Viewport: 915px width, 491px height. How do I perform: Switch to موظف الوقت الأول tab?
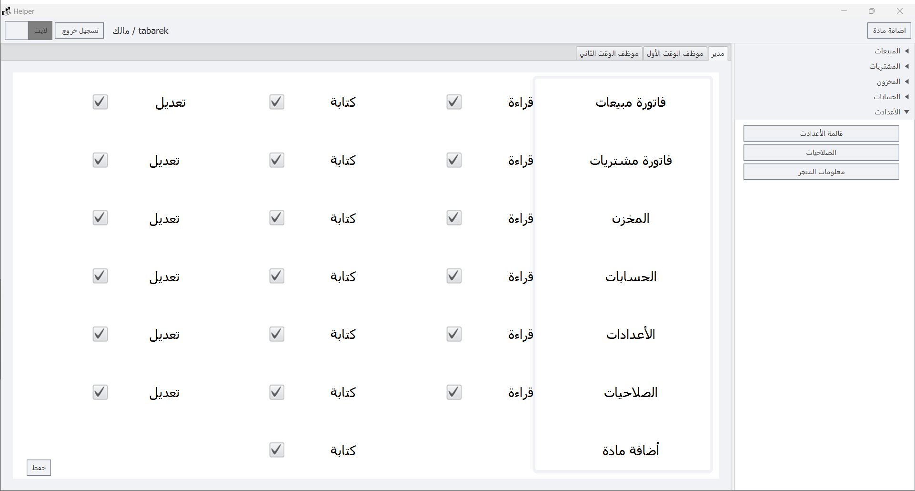pyautogui.click(x=674, y=53)
